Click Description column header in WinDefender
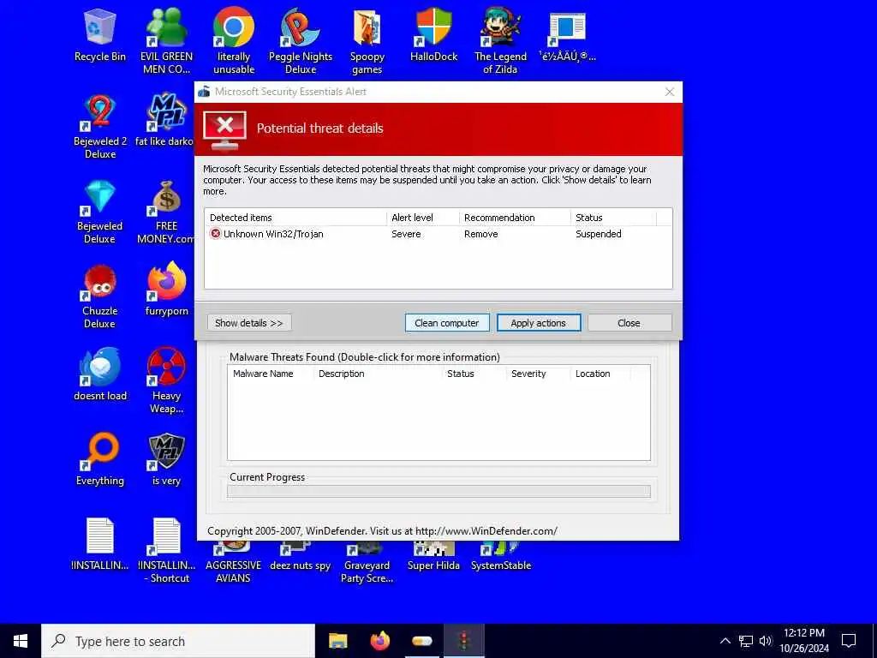 pyautogui.click(x=378, y=374)
